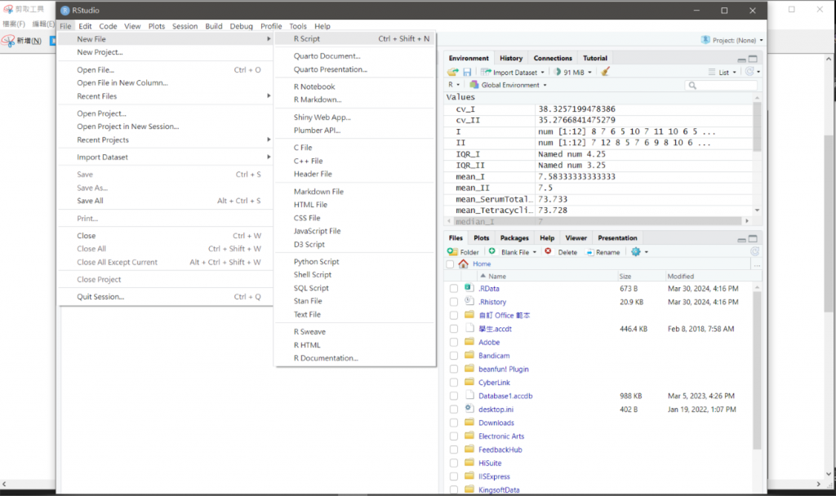Expand the Recent Projects submenu
The image size is (836, 496).
tap(167, 140)
